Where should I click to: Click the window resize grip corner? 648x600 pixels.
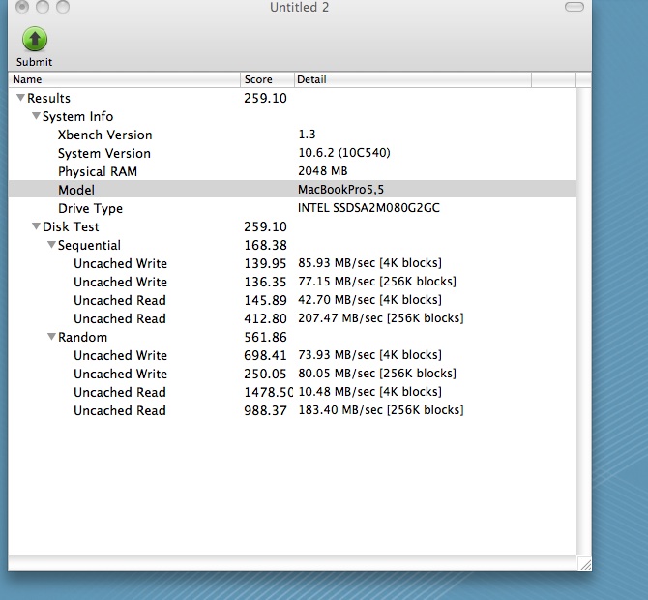click(x=585, y=563)
